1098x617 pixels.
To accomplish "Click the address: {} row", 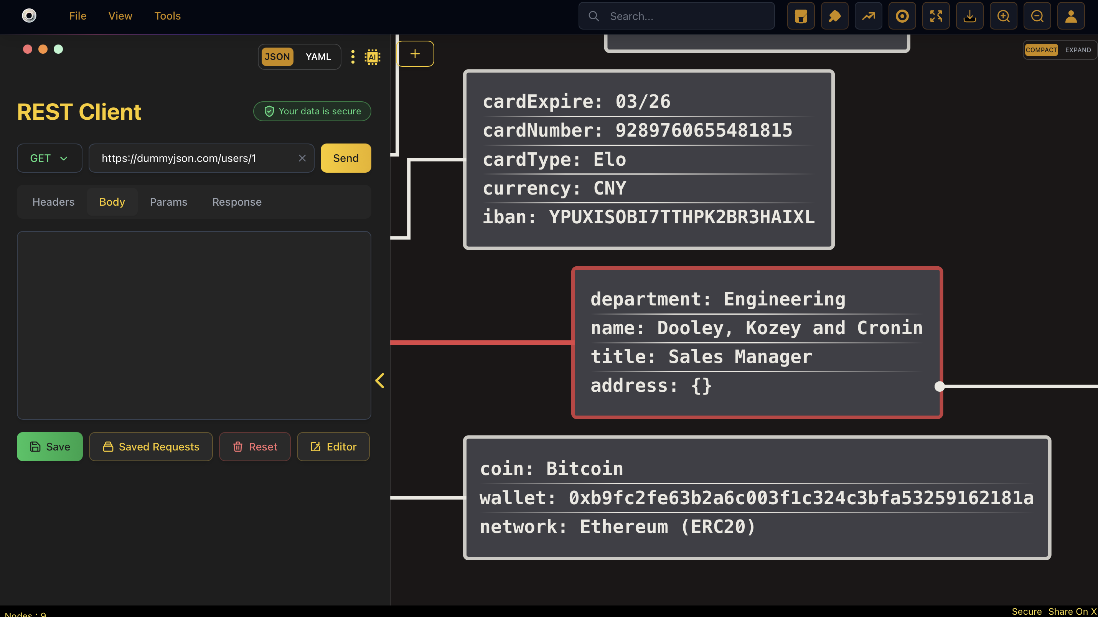I will (x=757, y=386).
